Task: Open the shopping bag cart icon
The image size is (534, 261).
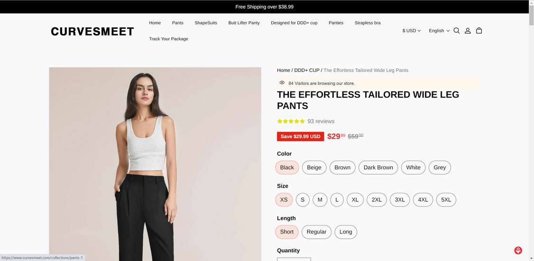Action: tap(479, 31)
